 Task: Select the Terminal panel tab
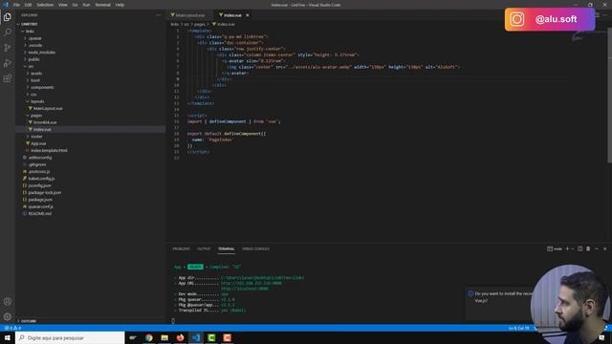pos(226,248)
